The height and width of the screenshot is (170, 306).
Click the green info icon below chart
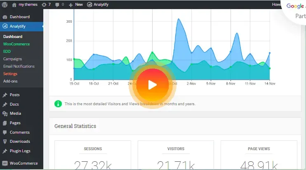click(58, 104)
